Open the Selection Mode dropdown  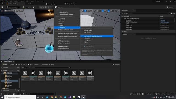pyautogui.click(x=13, y=7)
